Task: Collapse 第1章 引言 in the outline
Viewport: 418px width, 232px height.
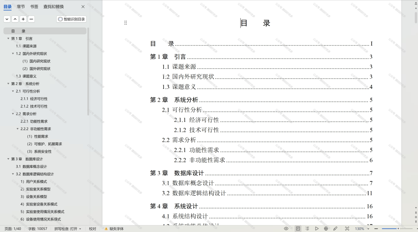Action: 8,39
